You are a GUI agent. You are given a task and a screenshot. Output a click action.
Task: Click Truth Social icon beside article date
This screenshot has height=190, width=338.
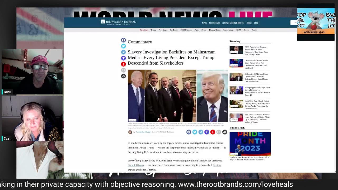point(207,132)
